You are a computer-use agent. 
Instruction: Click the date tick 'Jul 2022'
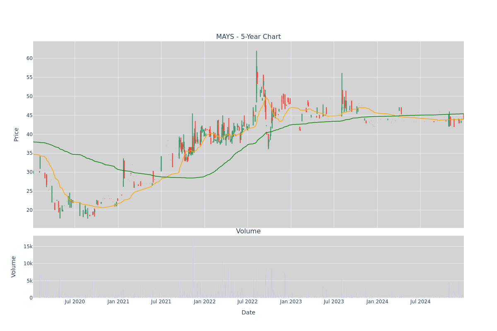247,302
